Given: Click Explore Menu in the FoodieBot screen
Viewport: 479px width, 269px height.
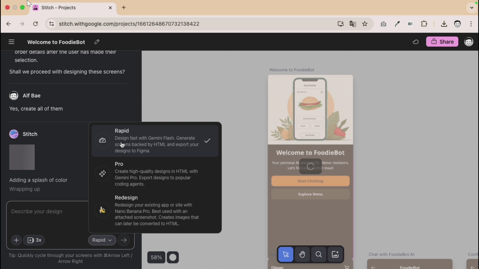Looking at the screenshot, I should [310, 194].
